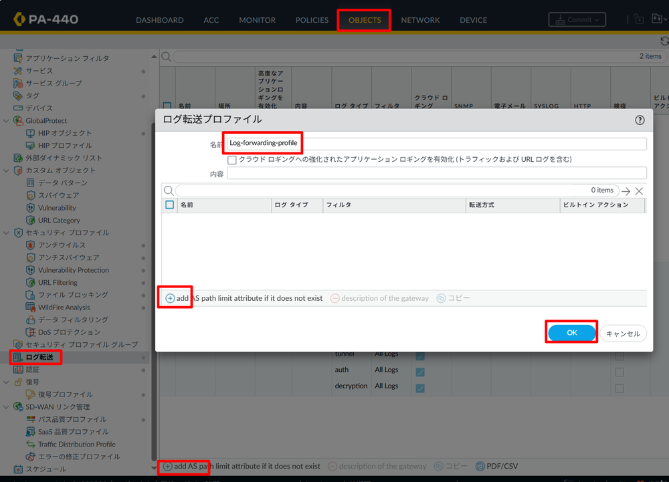
Task: Click the refresh icon at top right
Action: pyautogui.click(x=664, y=41)
